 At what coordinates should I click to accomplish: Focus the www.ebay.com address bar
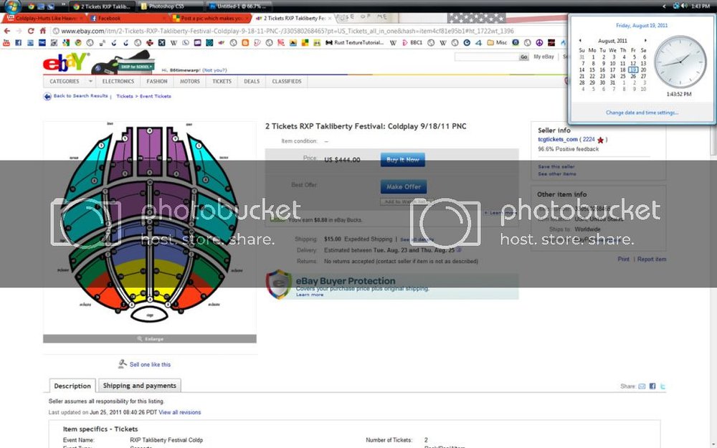tap(308, 31)
